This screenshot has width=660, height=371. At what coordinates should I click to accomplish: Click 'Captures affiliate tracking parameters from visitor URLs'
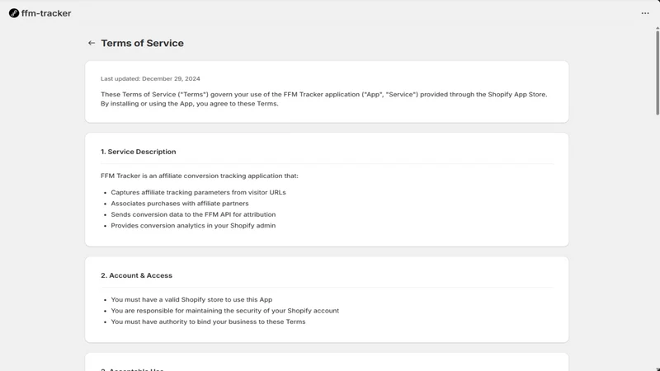198,192
